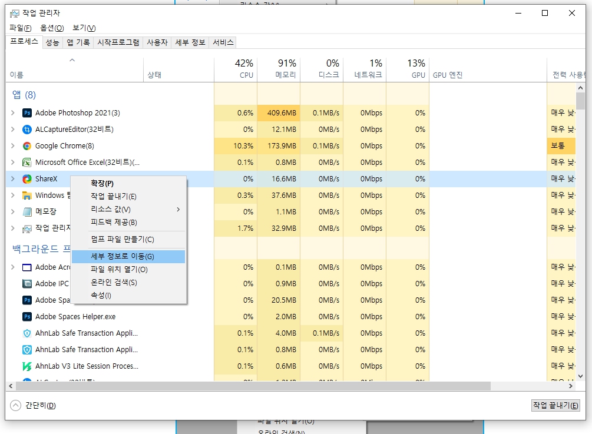Choose 덤프 파일 만들기 in the context menu
The height and width of the screenshot is (434, 592).
[x=128, y=240]
